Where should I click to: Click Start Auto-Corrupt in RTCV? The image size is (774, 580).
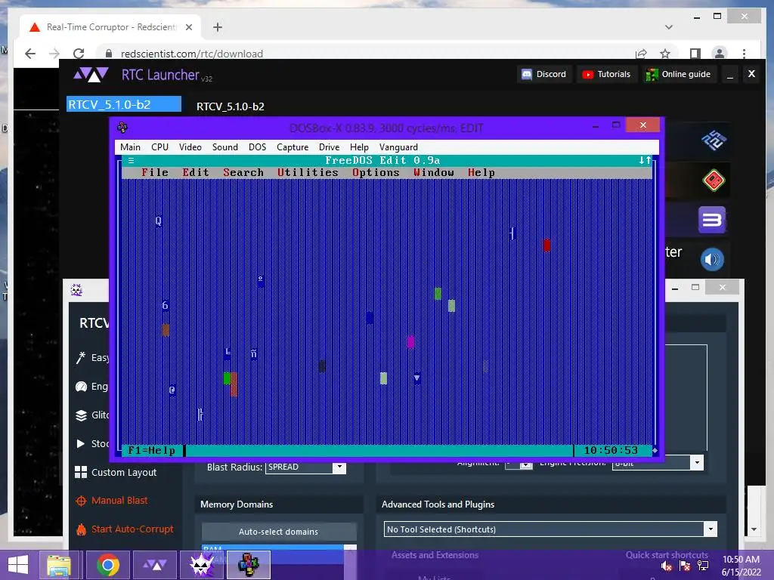tap(132, 529)
